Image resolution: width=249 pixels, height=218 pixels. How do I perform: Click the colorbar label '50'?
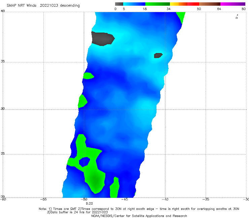199,9
